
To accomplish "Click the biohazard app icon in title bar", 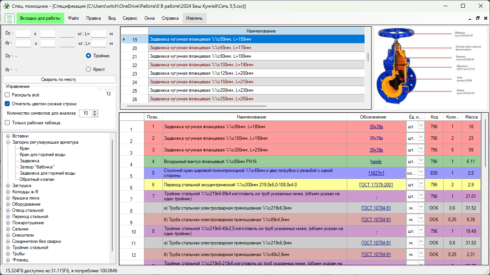I will (x=7, y=6).
